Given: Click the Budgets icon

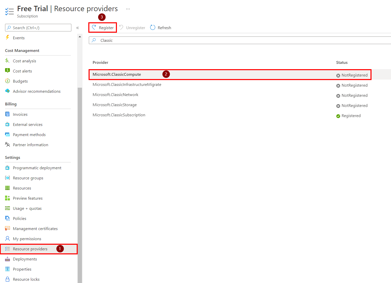Looking at the screenshot, I should [7, 81].
